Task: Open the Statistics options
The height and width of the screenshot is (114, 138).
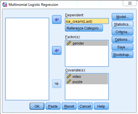Action: (123, 24)
